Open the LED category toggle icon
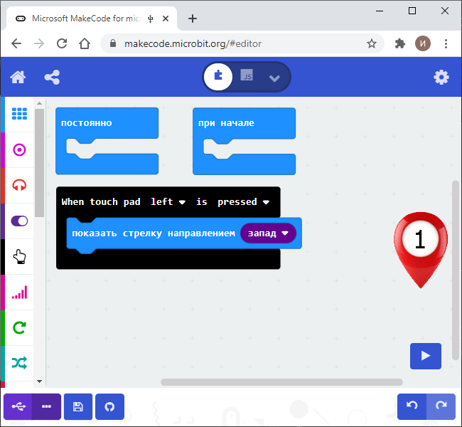This screenshot has width=462, height=427. [19, 221]
